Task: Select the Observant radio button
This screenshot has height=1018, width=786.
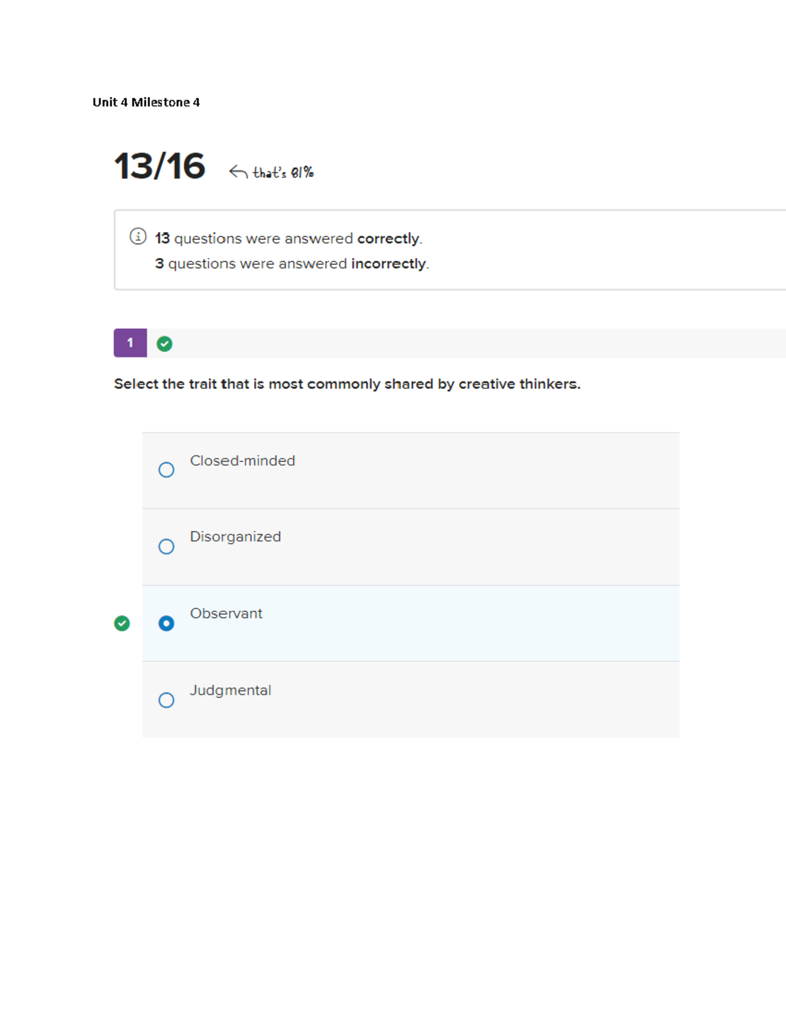Action: coord(166,623)
